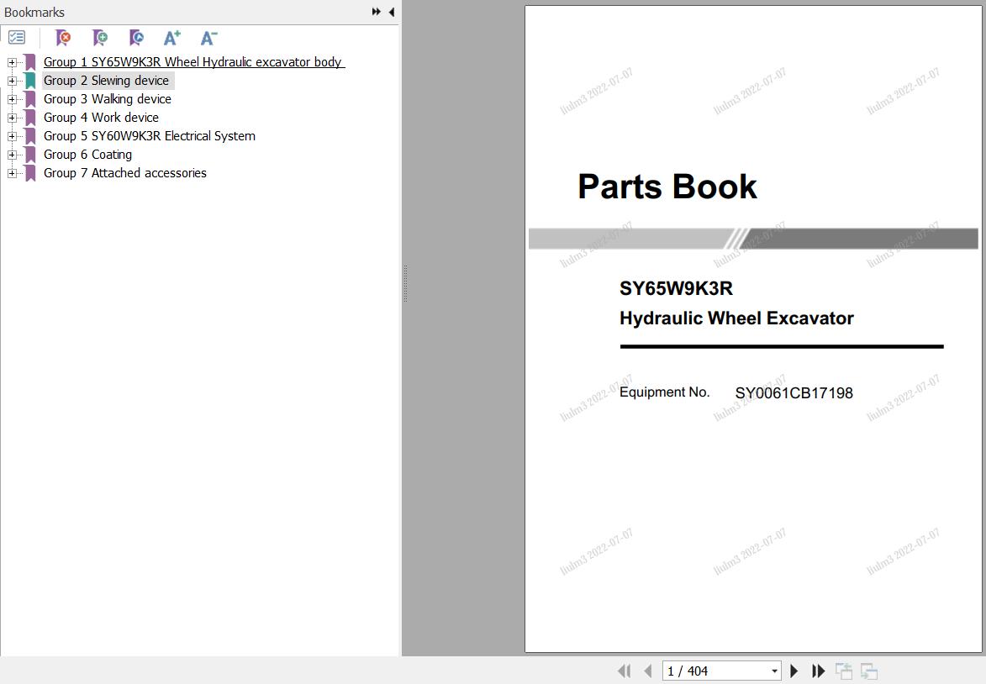
Task: Expand the Group 3 Walking device node
Action: (x=12, y=99)
